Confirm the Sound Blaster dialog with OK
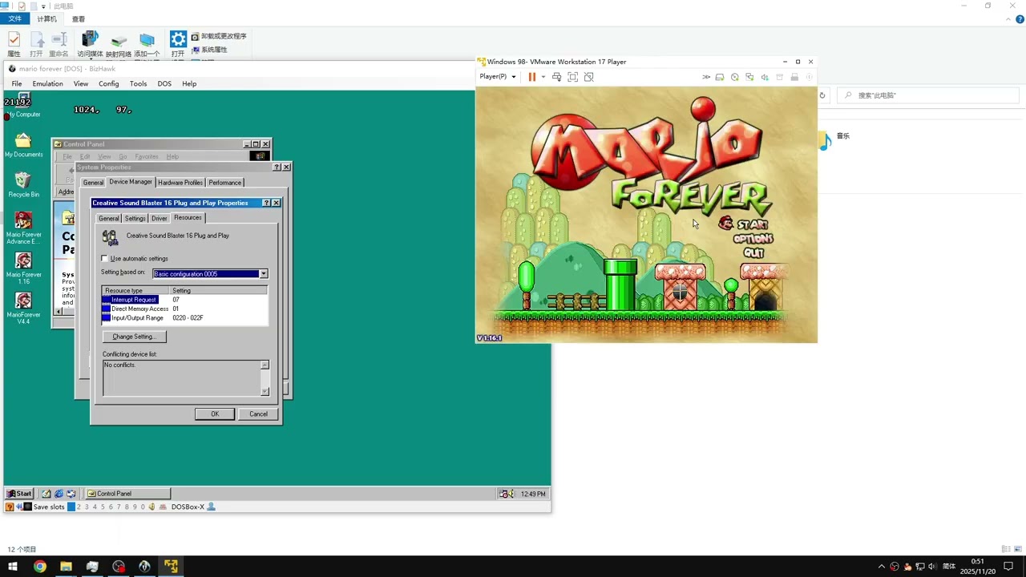Screen dimensions: 1026x577 tap(215, 414)
